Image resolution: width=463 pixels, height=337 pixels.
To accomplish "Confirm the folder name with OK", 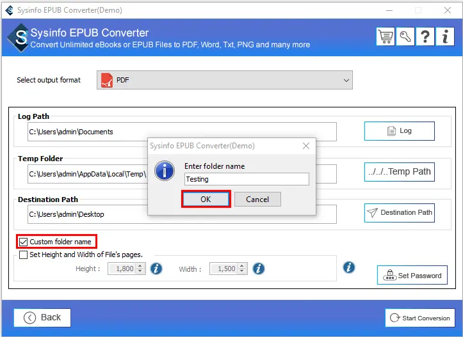I will point(206,200).
